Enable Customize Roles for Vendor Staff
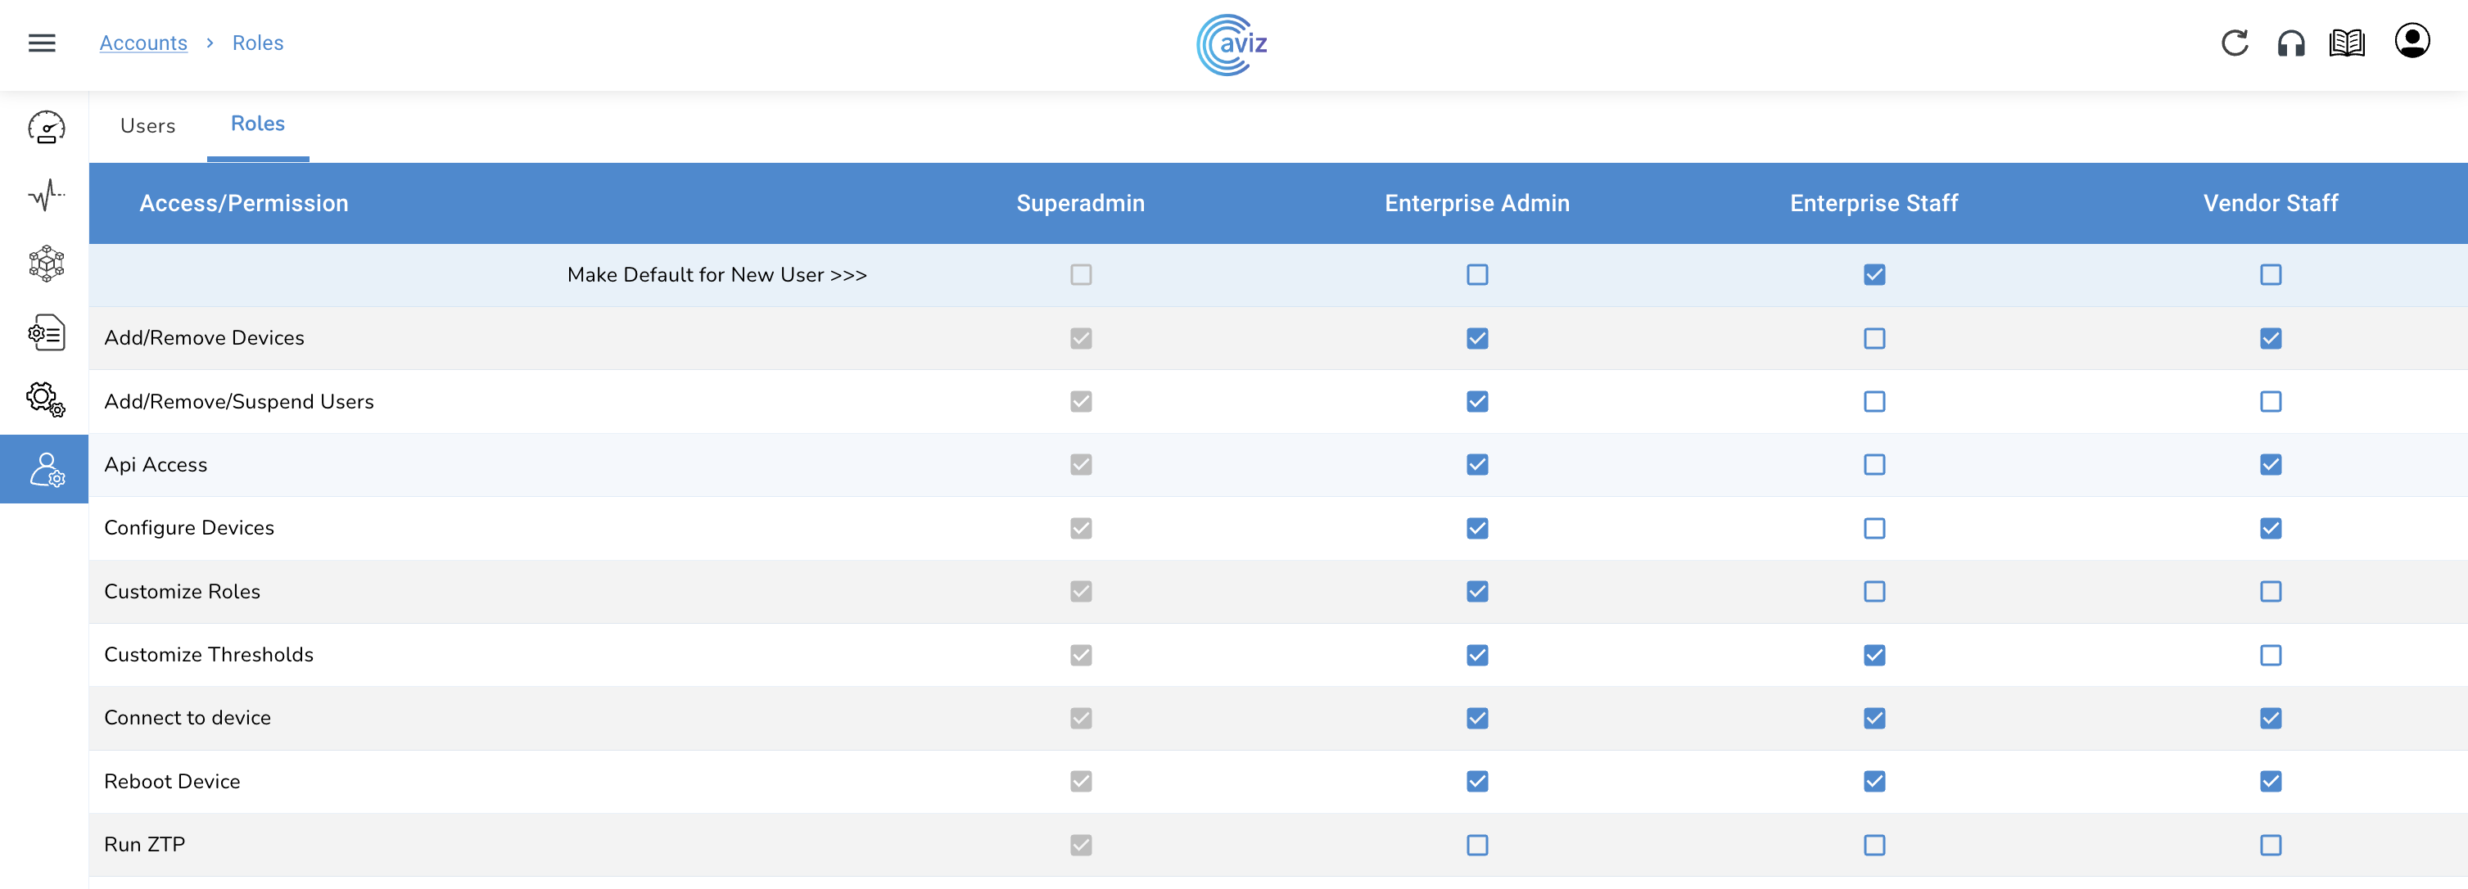This screenshot has width=2468, height=889. click(2270, 592)
